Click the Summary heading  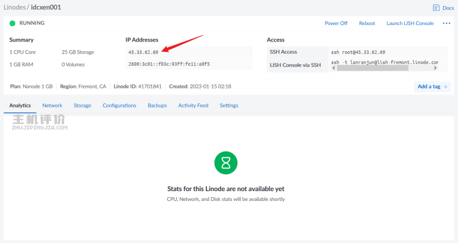pyautogui.click(x=21, y=40)
